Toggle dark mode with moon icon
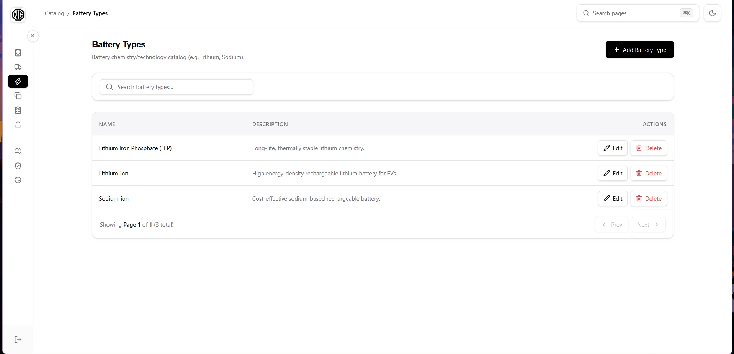Screen dimensions: 734x354 pyautogui.click(x=713, y=13)
